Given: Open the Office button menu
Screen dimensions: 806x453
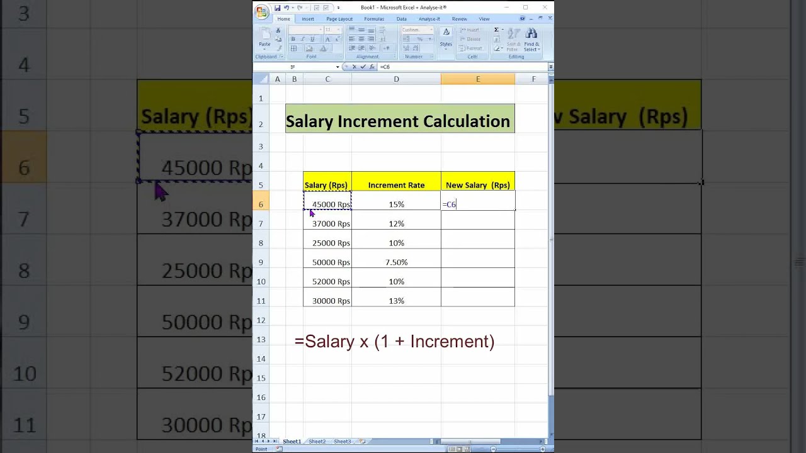Looking at the screenshot, I should pos(262,12).
